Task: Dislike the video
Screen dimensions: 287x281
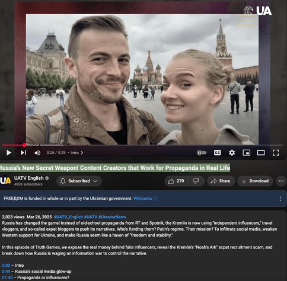Action: coord(196,181)
